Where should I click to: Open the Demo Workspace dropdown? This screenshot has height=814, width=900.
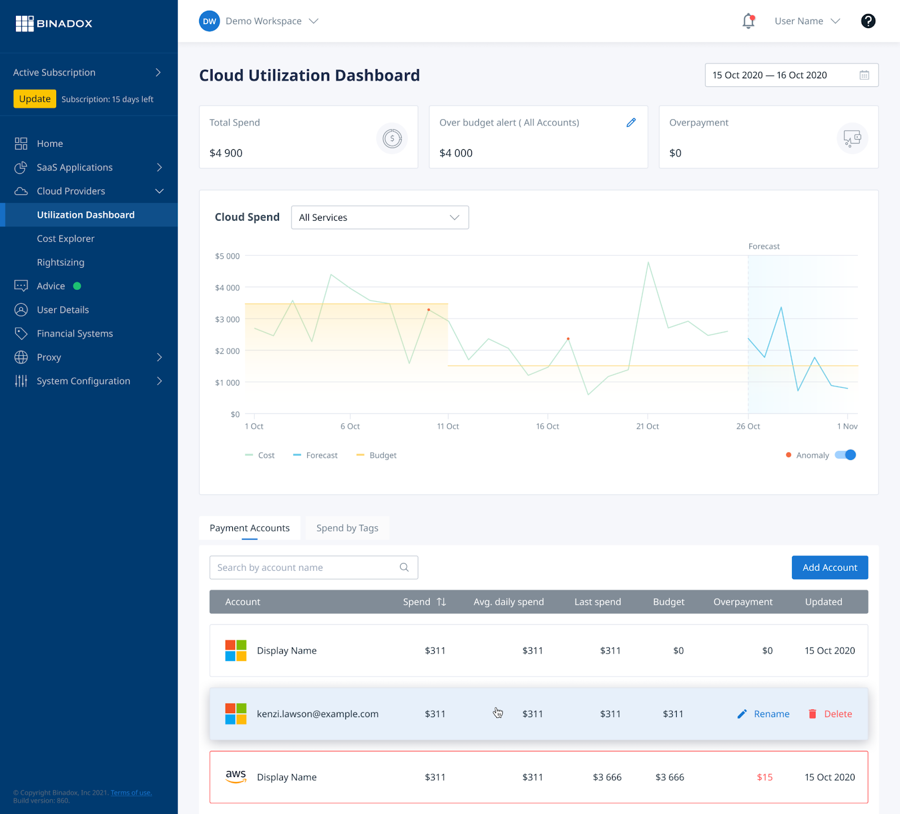point(272,21)
